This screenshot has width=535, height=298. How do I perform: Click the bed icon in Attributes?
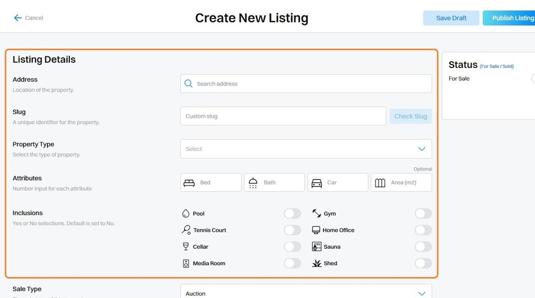tap(189, 183)
